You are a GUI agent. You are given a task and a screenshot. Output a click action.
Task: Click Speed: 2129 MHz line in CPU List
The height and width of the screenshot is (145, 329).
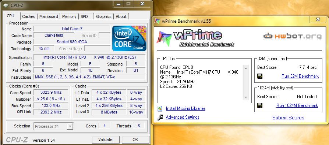pos(177,81)
